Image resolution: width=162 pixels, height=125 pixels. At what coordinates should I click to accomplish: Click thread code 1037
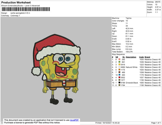(x=142, y=78)
